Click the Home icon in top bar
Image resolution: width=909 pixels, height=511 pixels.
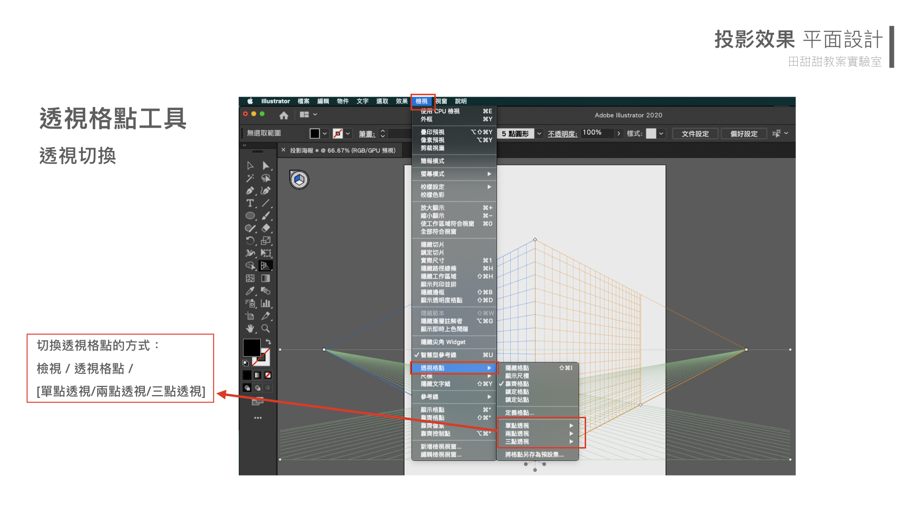tap(284, 115)
